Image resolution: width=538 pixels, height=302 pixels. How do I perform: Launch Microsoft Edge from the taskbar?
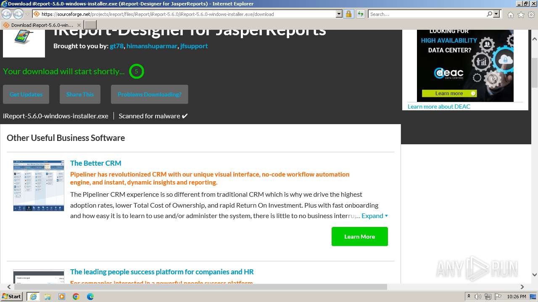(90, 297)
